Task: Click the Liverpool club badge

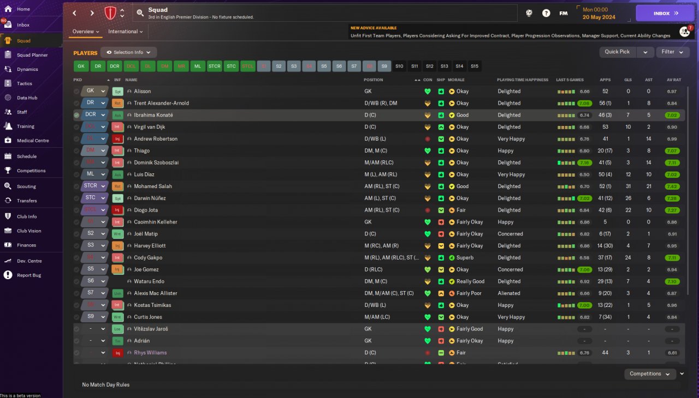Action: (x=110, y=13)
